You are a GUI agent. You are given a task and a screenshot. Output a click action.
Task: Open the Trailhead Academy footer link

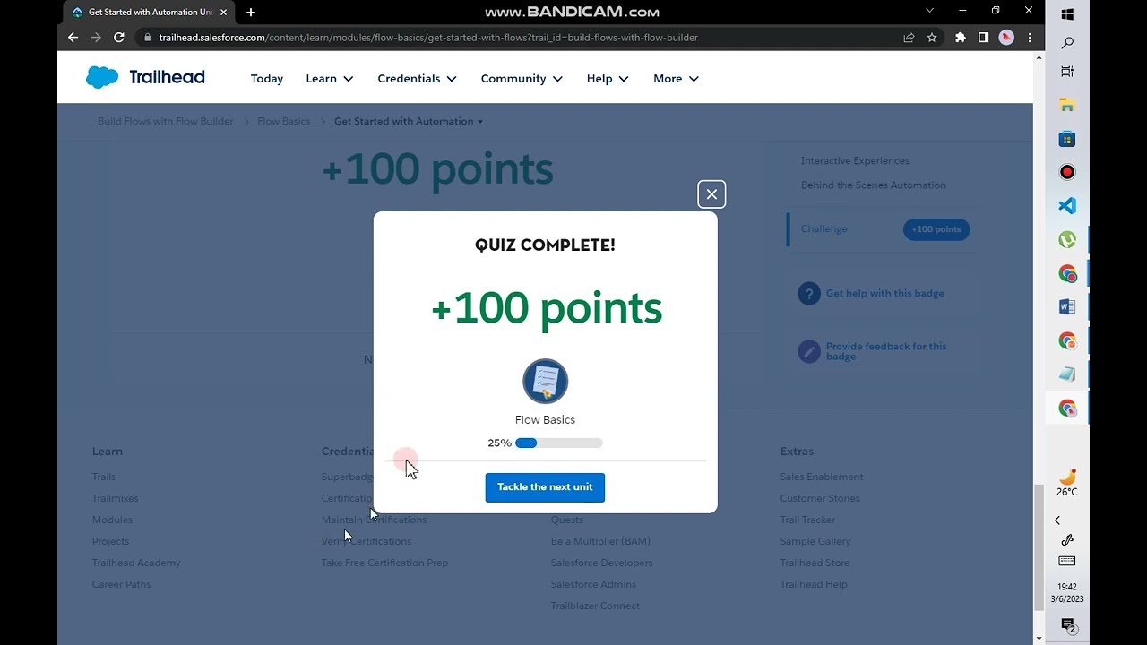[x=136, y=563]
